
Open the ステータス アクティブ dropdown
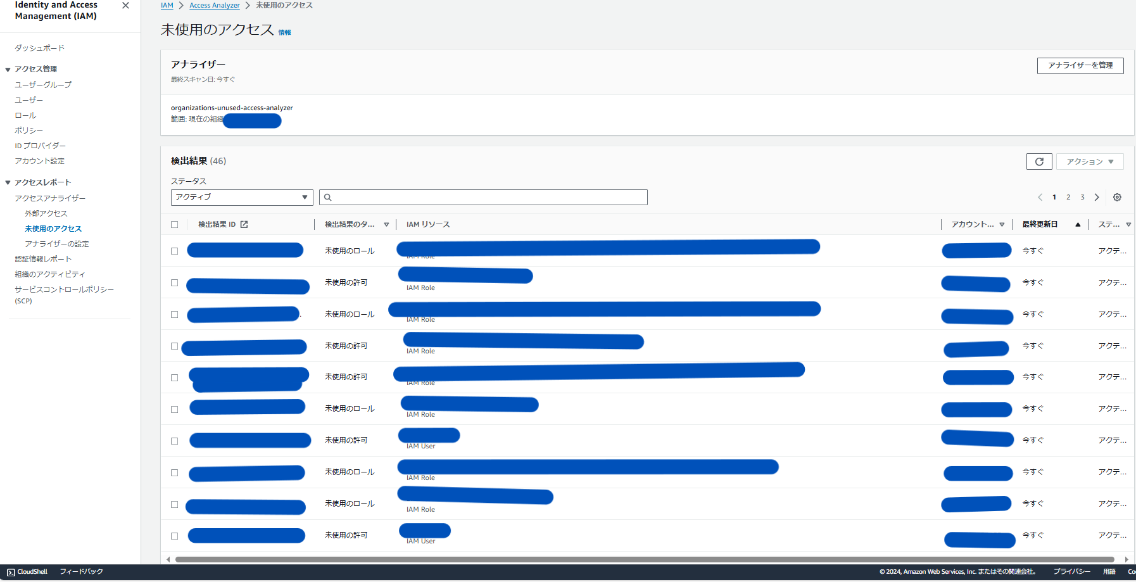coord(242,197)
